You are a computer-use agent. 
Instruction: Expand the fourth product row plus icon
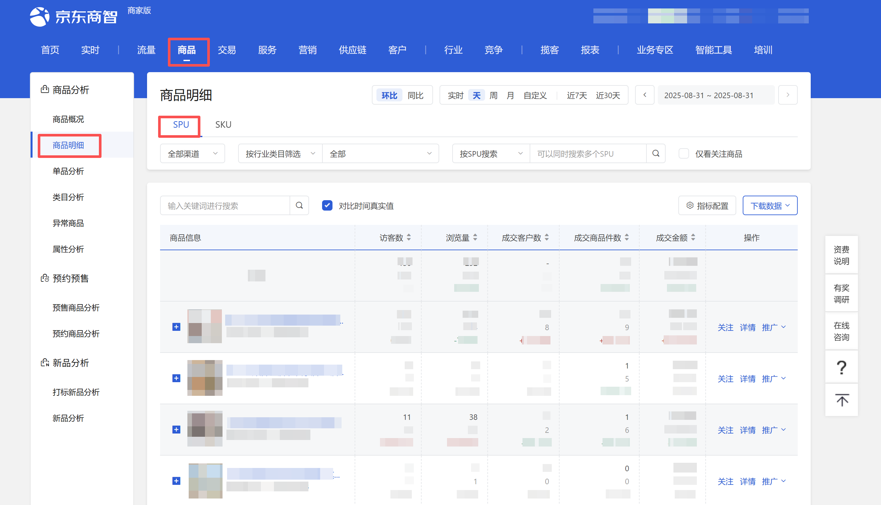pos(176,481)
